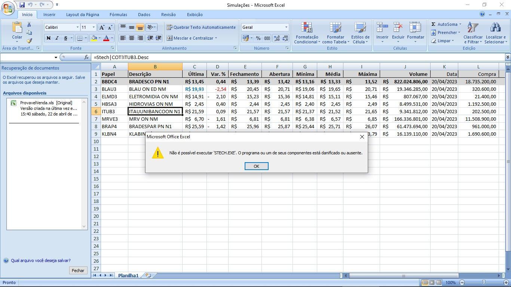Viewport: 511px width, 287px height.
Task: Click the Excluir cells icon
Action: pyautogui.click(x=398, y=28)
